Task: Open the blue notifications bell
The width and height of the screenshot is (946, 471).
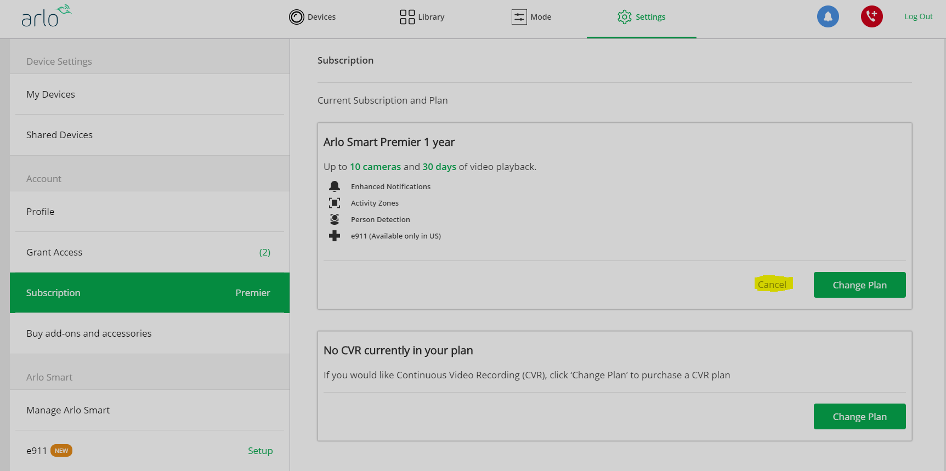Action: coord(828,16)
